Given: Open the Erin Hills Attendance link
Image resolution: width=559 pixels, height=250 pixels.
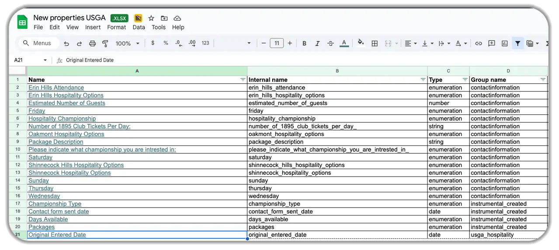Looking at the screenshot, I should tap(56, 88).
